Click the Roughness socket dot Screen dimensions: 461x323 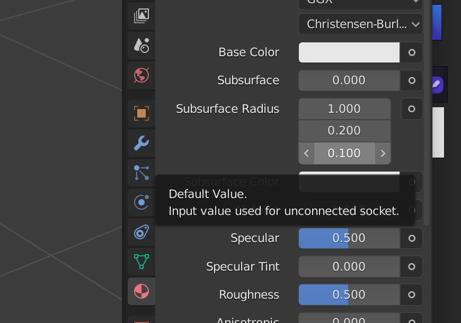click(412, 294)
